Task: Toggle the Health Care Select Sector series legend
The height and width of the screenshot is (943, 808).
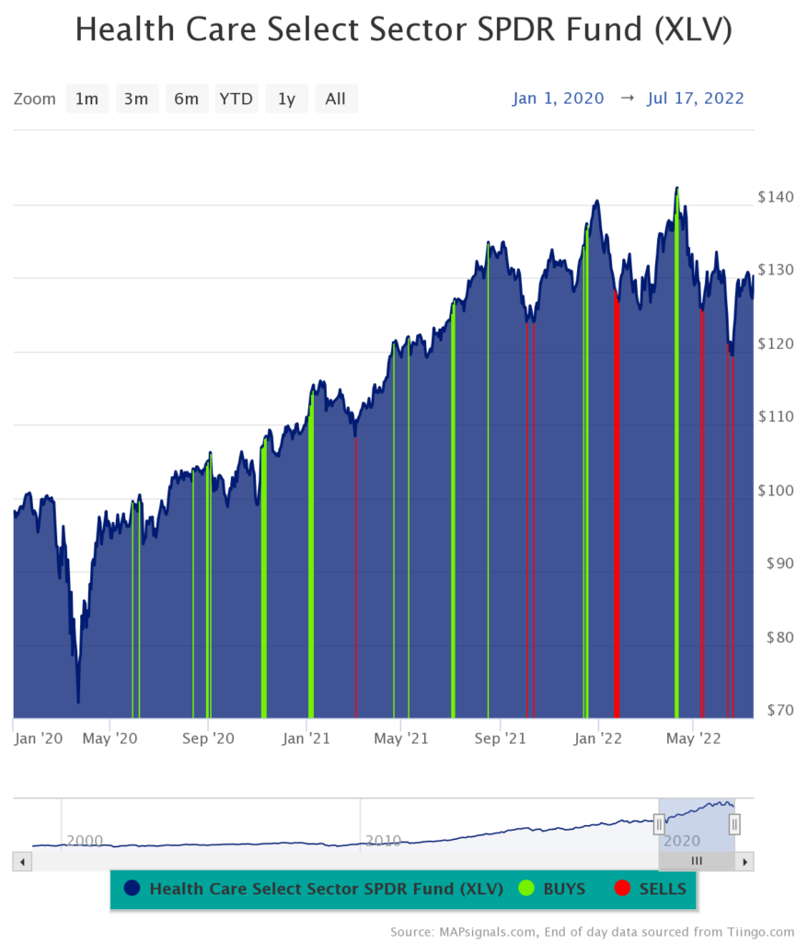Action: [315, 889]
